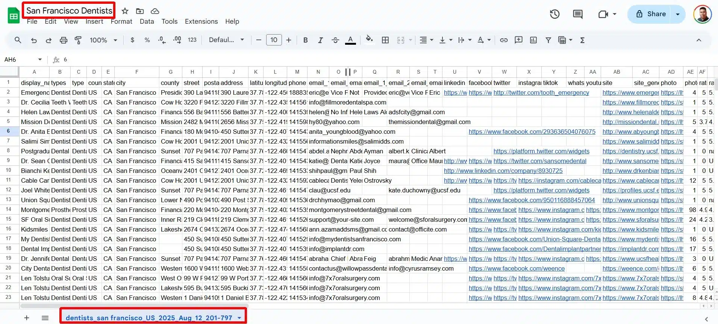Open the comments icon in header
718x324 pixels.
click(578, 14)
